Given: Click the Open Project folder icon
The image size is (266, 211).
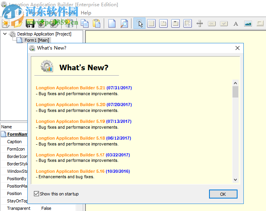Looking at the screenshot, I should pos(18,23).
